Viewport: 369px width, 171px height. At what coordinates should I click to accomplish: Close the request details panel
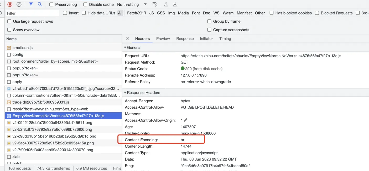[x=128, y=38]
